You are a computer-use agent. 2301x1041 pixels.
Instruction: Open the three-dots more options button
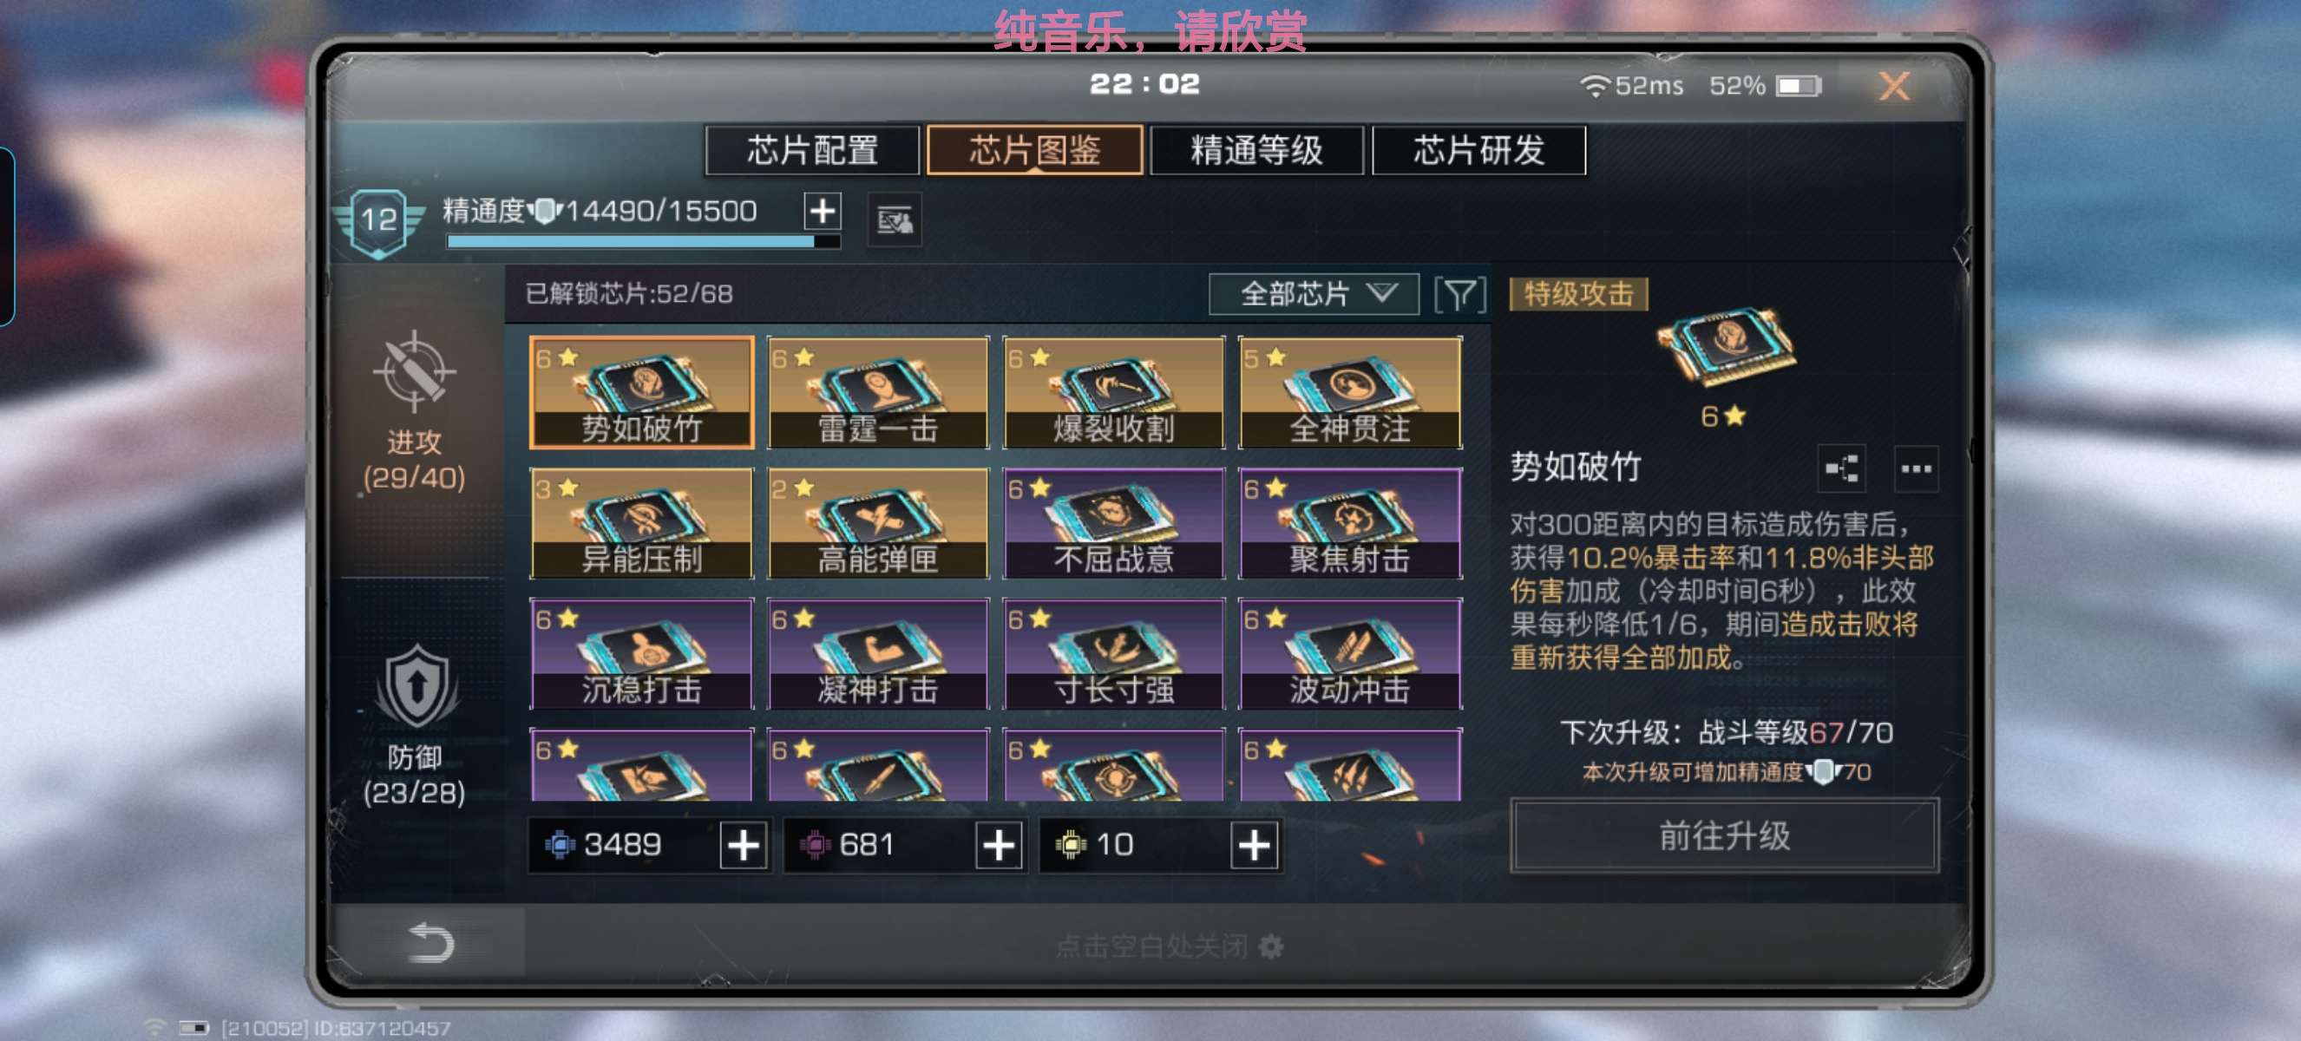pyautogui.click(x=1916, y=468)
